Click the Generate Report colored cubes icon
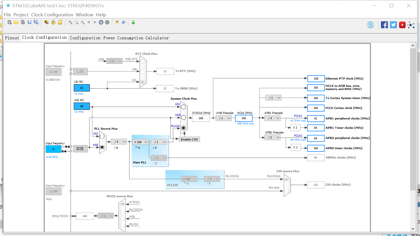Screen dimensions: 420x236 coord(46,22)
